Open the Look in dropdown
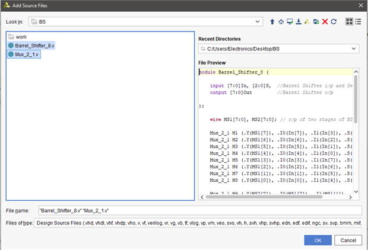The image size is (368, 250). (x=258, y=21)
